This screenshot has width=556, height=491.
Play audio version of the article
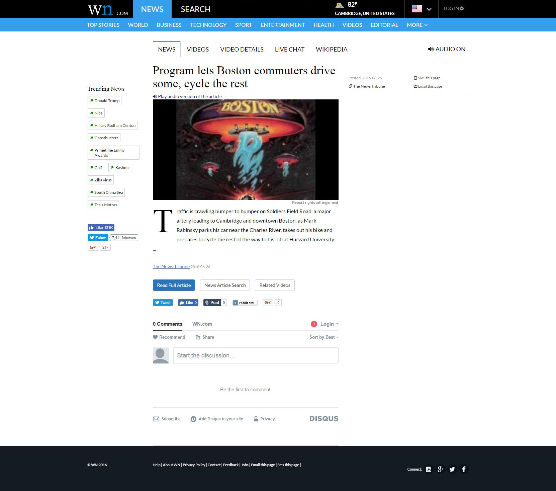click(187, 96)
